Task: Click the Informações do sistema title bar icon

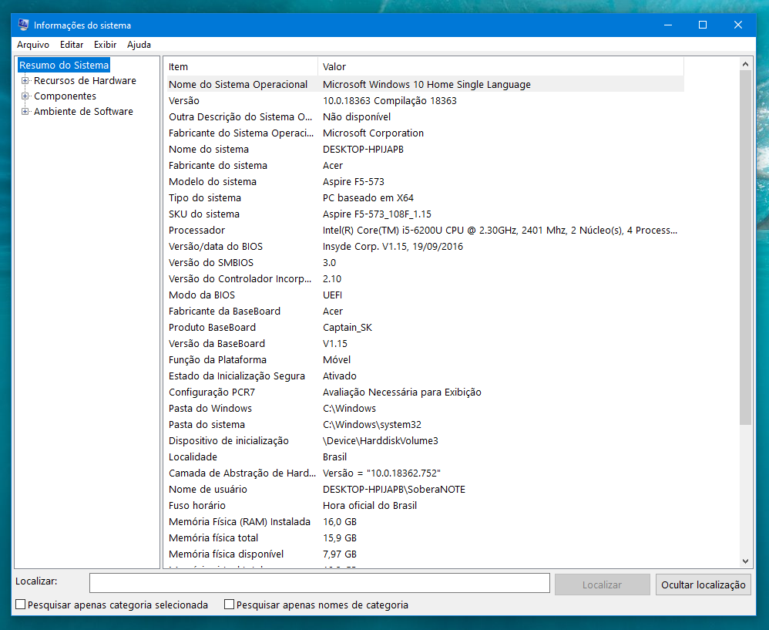Action: point(23,25)
